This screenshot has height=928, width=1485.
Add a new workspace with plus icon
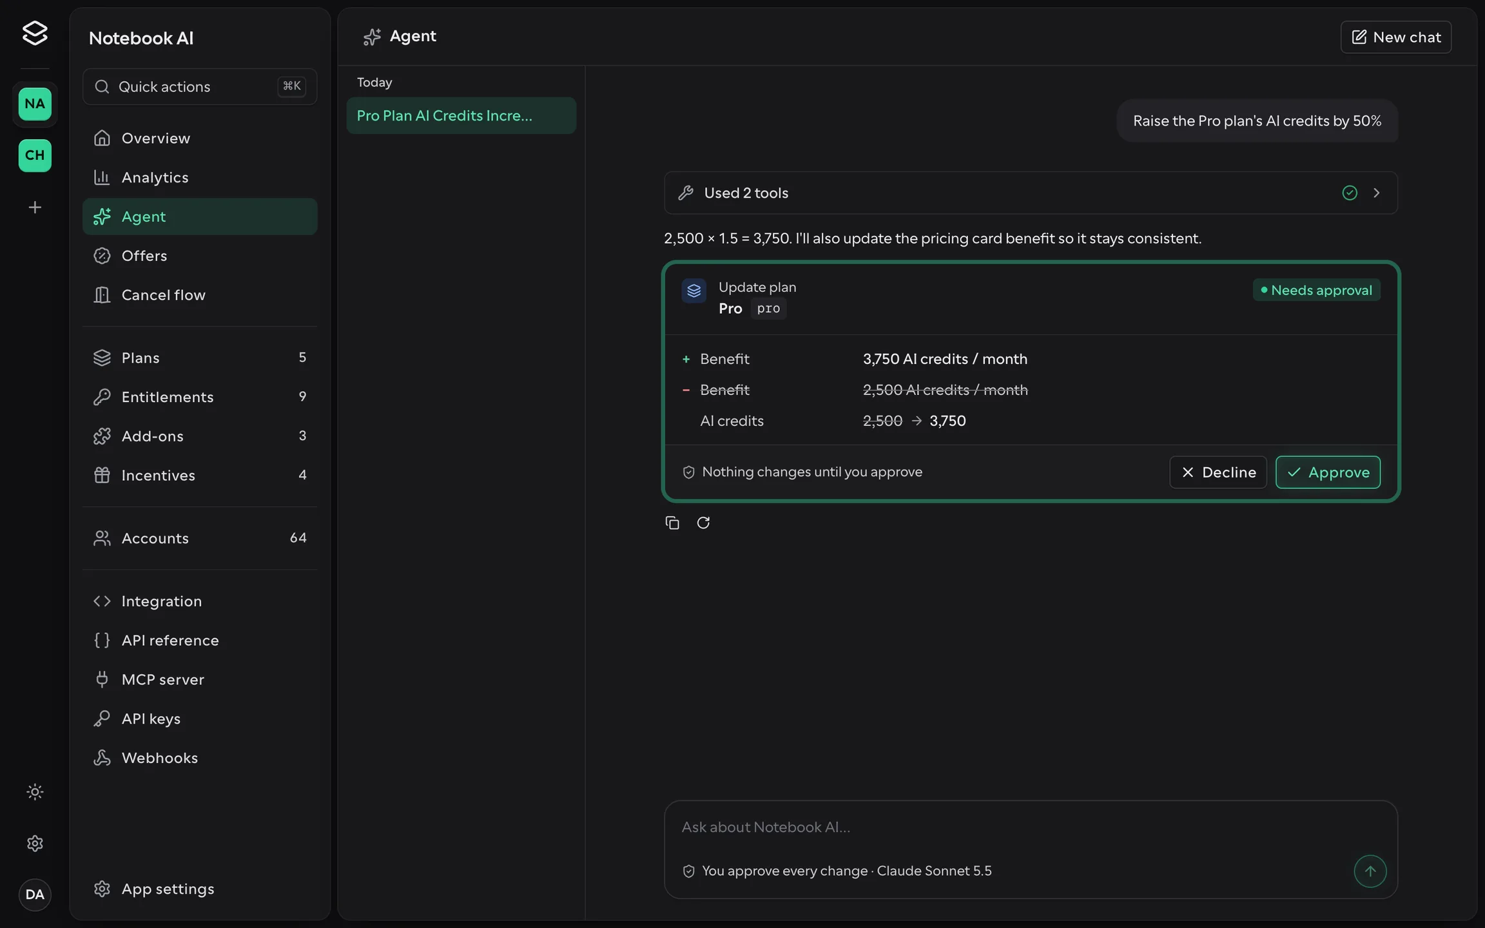35,208
